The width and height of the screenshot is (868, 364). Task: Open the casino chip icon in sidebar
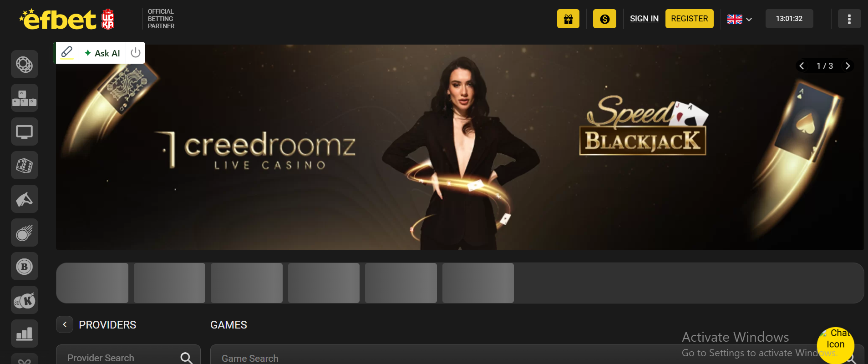point(25,64)
